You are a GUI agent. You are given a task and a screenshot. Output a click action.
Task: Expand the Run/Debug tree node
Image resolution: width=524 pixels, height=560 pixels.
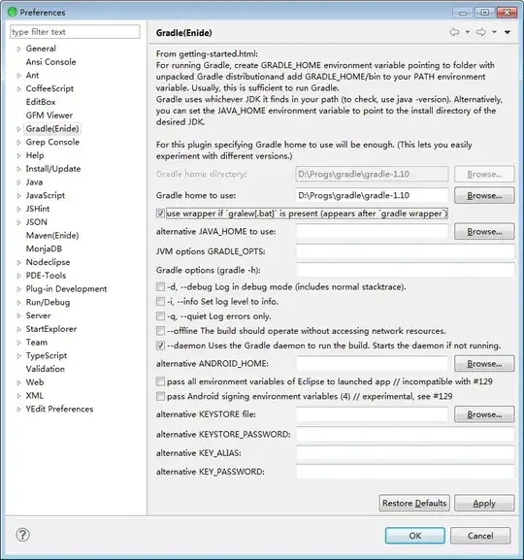[x=19, y=303]
